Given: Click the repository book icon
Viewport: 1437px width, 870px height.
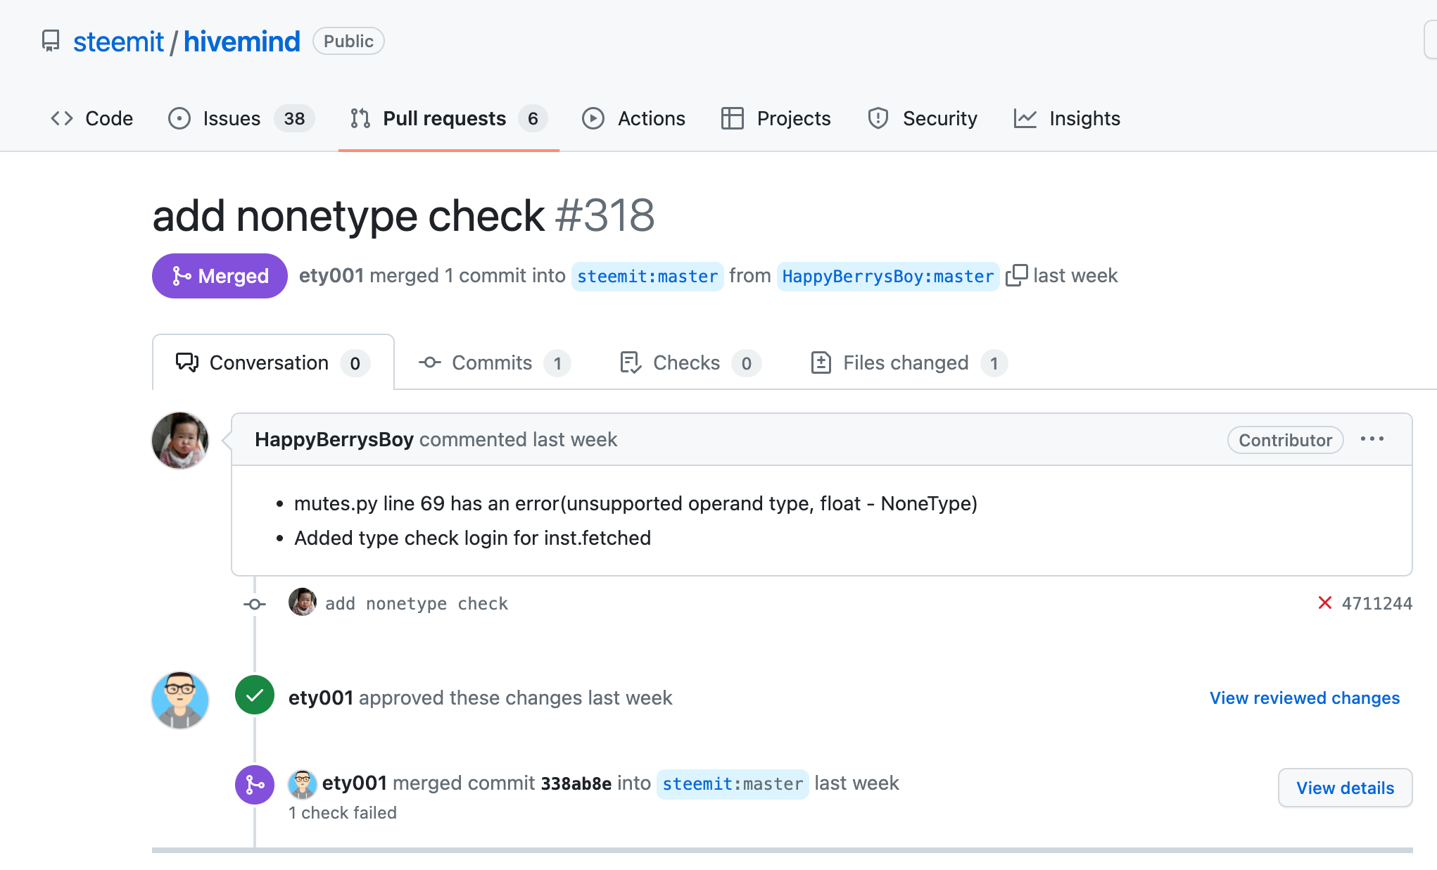Looking at the screenshot, I should [51, 41].
